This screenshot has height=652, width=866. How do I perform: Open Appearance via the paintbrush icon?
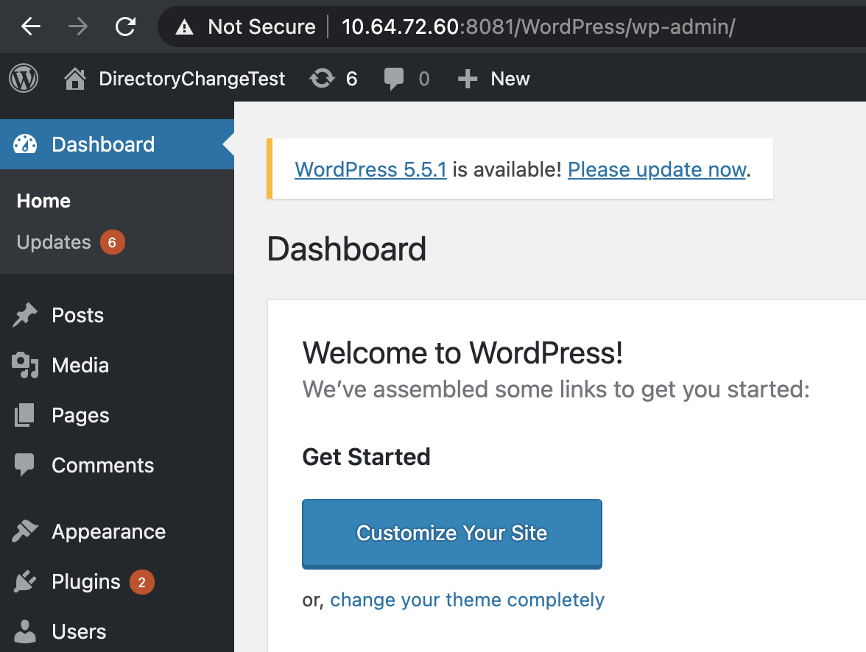(x=25, y=531)
